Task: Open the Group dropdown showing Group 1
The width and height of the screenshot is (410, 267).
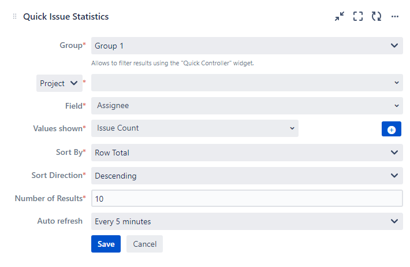Action: 247,46
